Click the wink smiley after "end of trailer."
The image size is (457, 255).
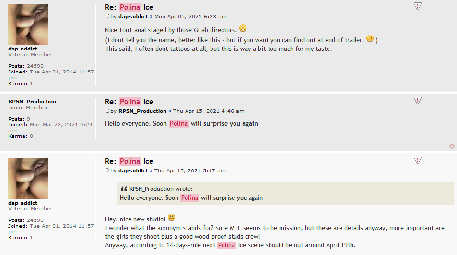pos(370,38)
